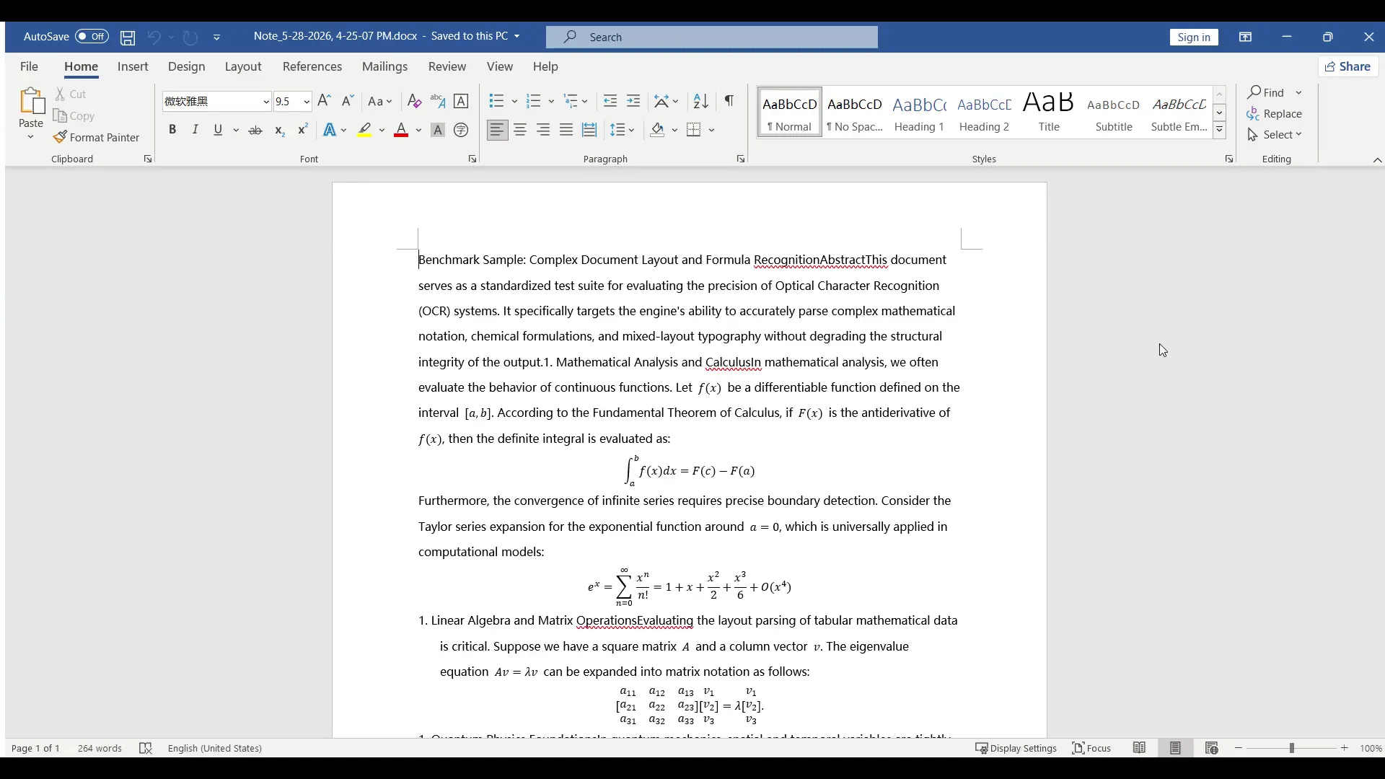Click English (United States) language indicator
The height and width of the screenshot is (779, 1385).
(x=214, y=749)
